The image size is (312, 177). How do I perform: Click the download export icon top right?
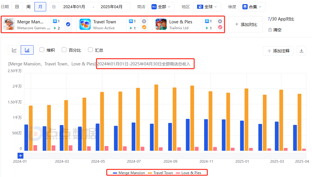[x=301, y=51]
